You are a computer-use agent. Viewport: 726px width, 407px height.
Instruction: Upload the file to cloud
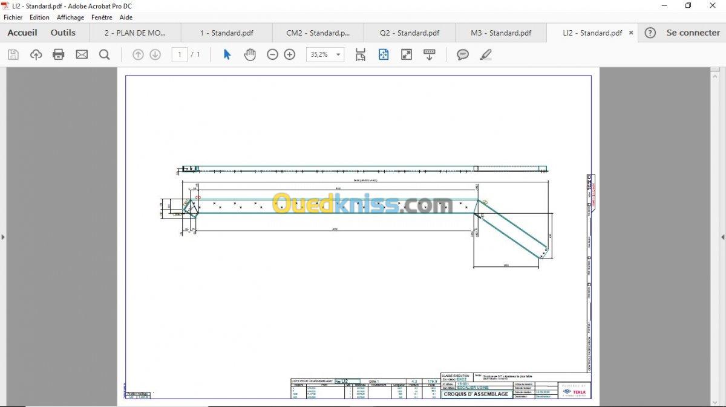pos(36,55)
